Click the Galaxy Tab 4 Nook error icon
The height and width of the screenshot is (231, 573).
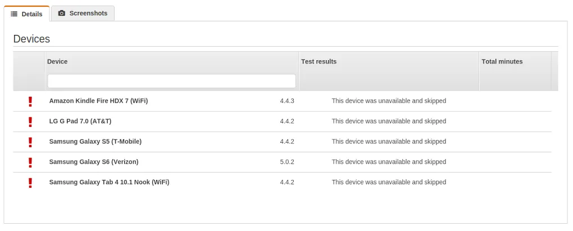pyautogui.click(x=30, y=182)
